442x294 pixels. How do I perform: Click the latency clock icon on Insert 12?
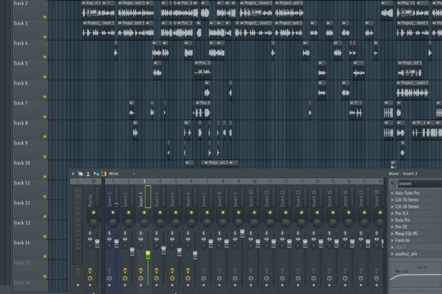tap(282, 278)
